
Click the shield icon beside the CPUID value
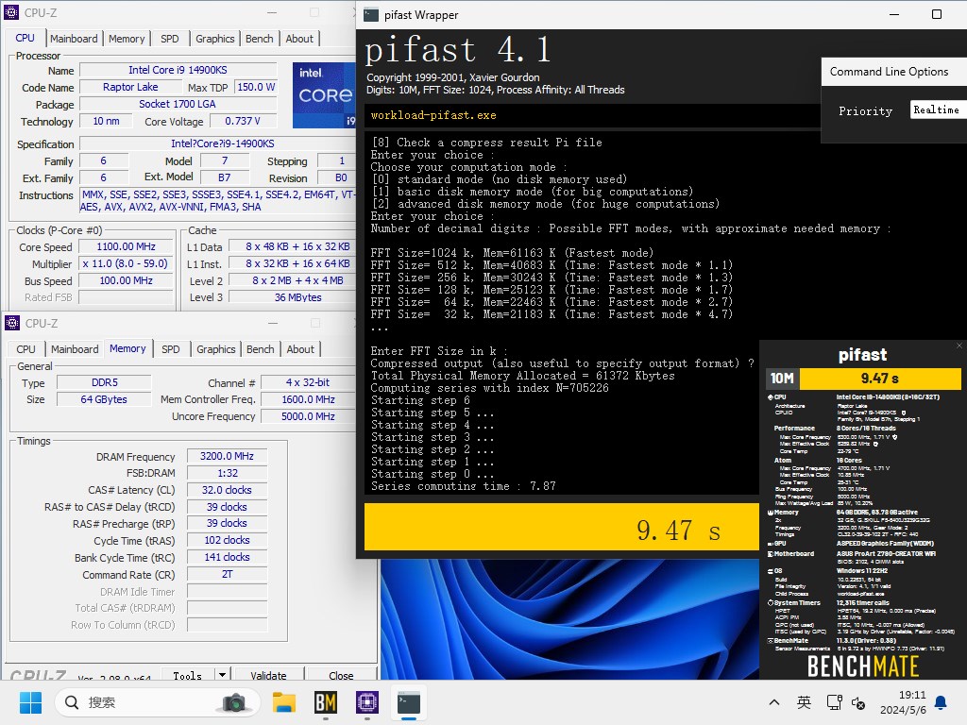tap(904, 413)
